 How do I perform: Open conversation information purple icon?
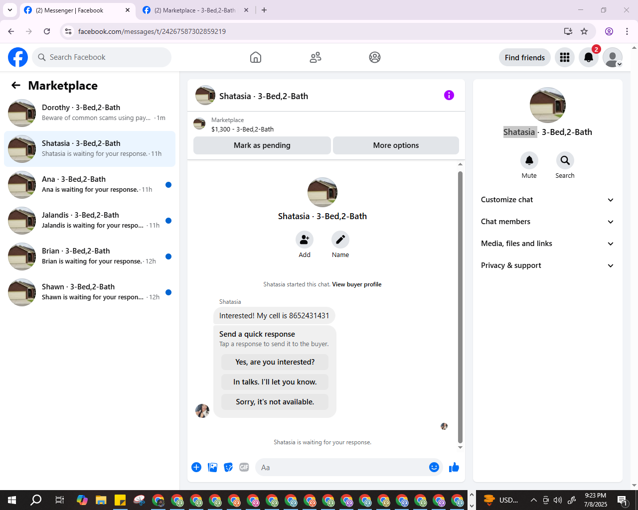[449, 95]
